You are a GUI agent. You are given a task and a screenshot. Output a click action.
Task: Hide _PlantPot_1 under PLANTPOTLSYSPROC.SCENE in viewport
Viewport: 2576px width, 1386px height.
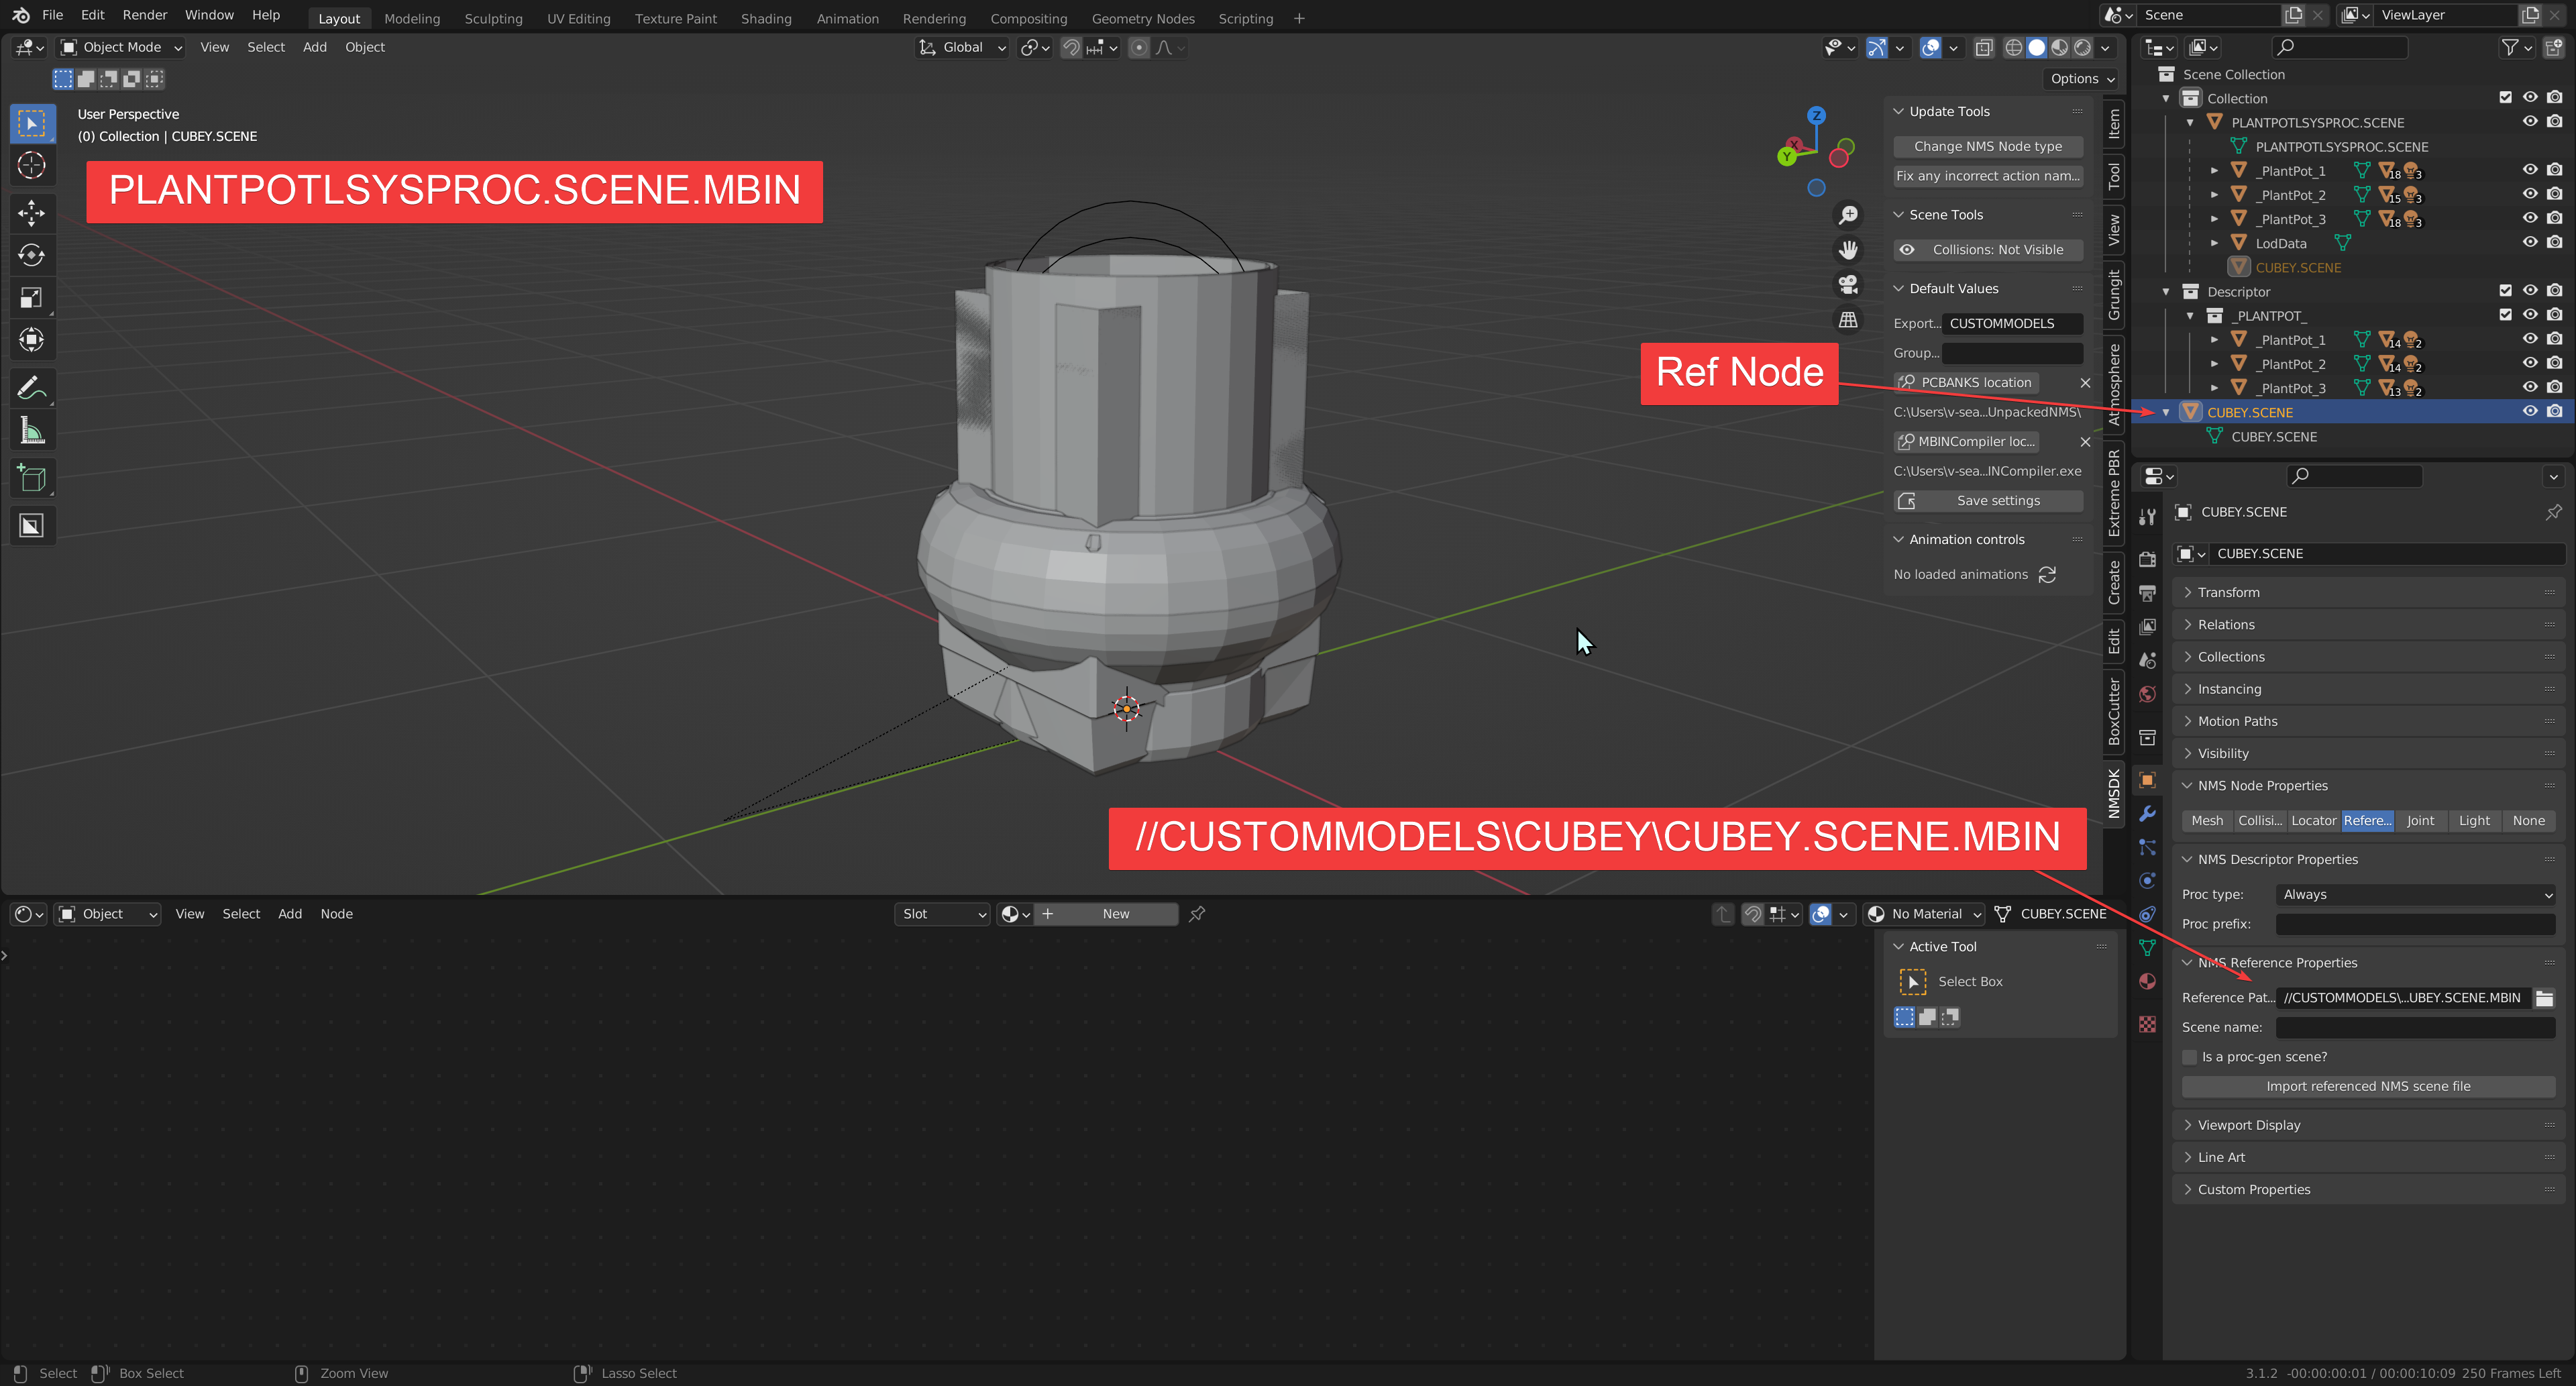point(2529,170)
